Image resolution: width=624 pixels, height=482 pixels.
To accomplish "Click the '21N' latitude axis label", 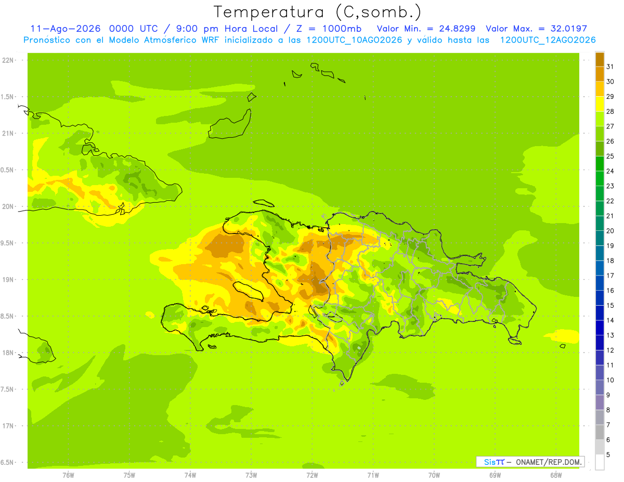I will tap(8, 134).
